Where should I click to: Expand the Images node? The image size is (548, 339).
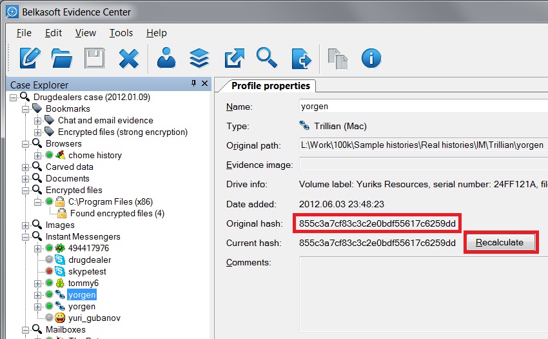point(26,225)
